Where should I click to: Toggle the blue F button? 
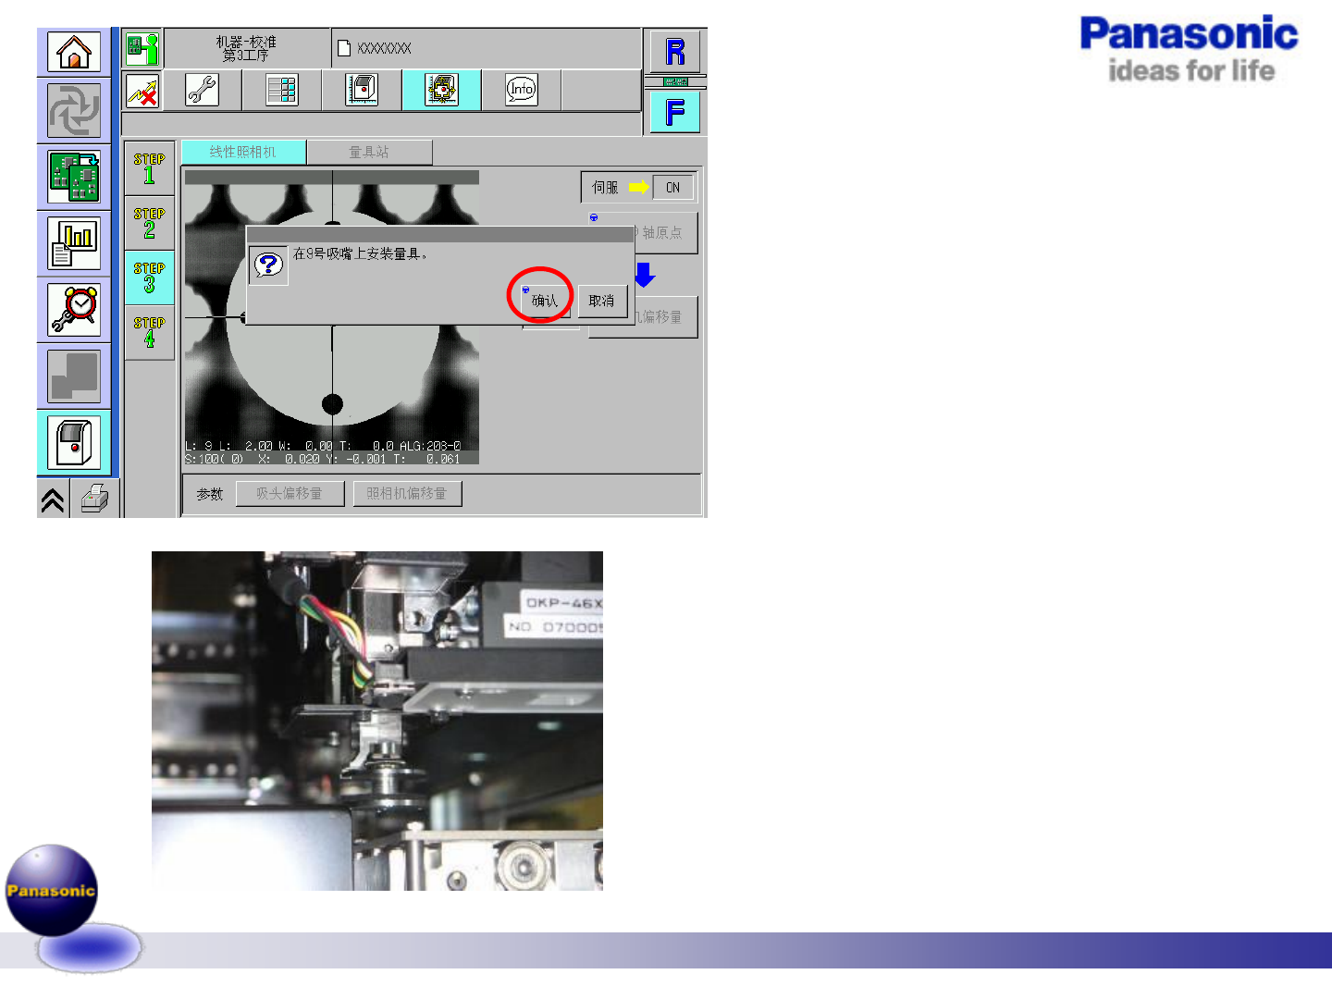click(674, 113)
